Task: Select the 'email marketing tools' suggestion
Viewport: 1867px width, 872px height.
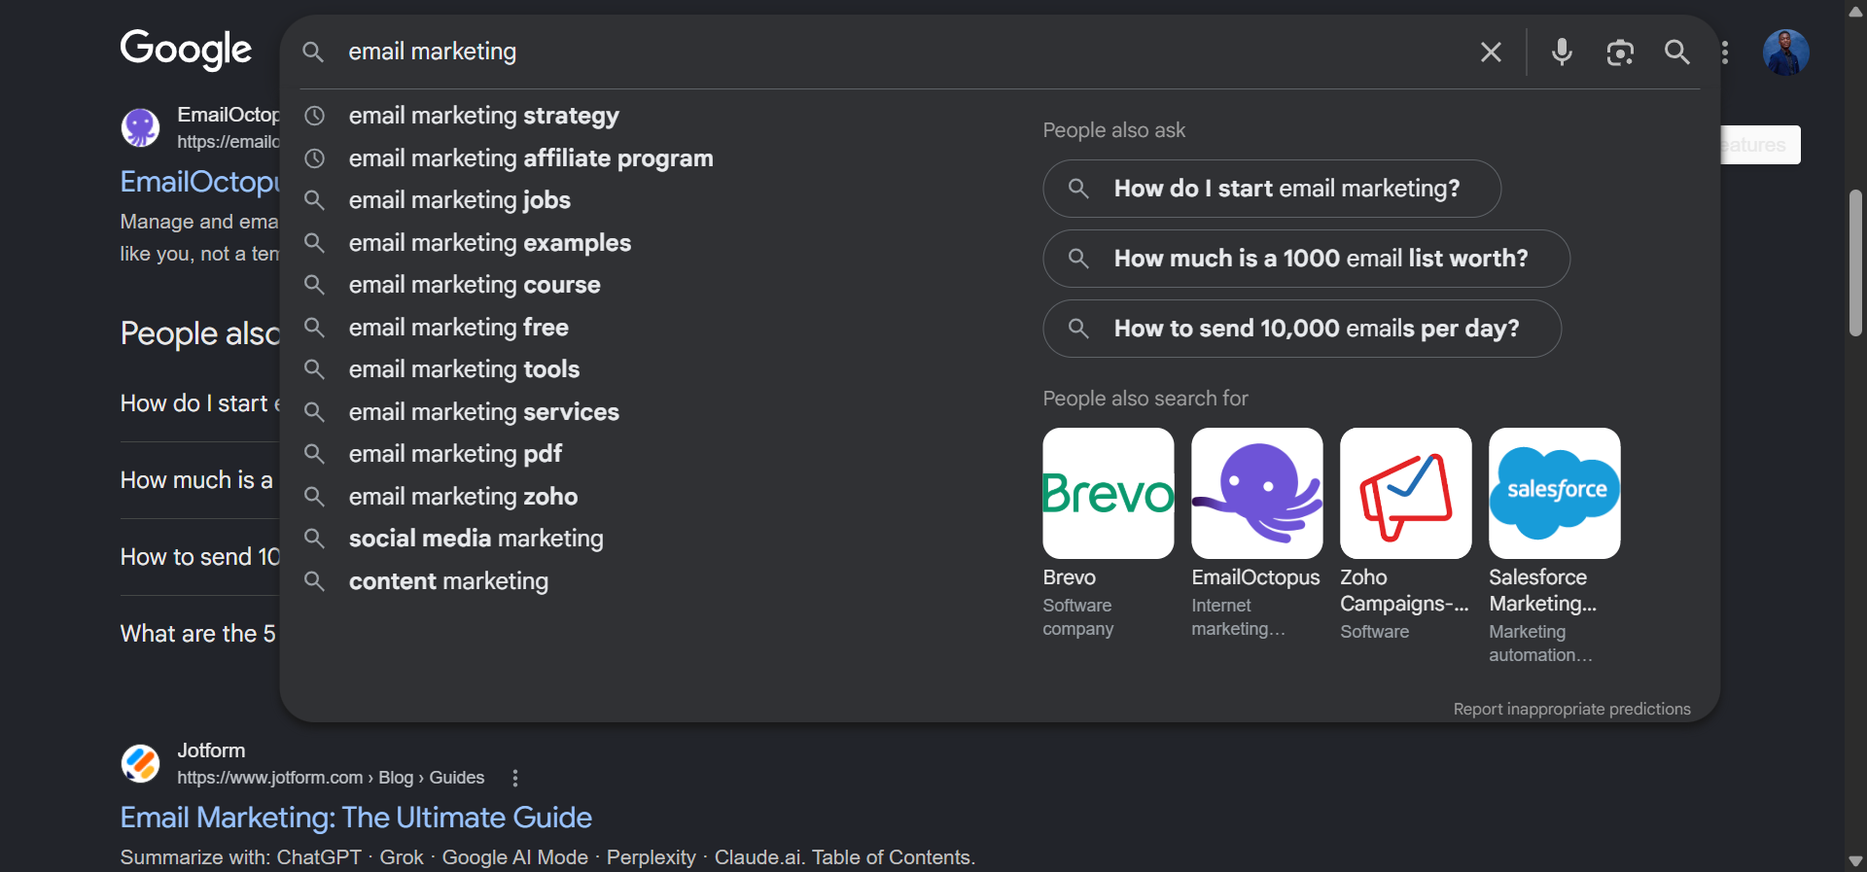Action: click(x=464, y=369)
